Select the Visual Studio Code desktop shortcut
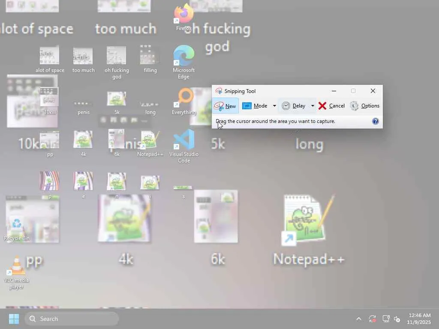Viewport: 439px width, 329px height. point(183,147)
